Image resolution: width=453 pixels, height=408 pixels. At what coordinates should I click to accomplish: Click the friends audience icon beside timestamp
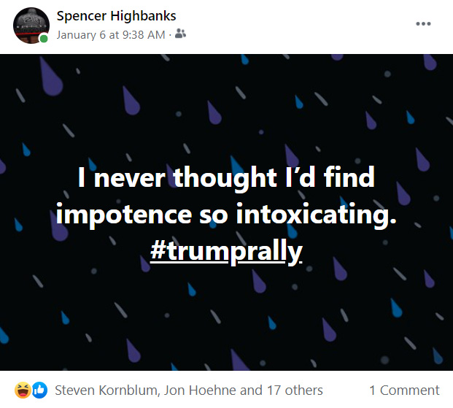pos(181,34)
